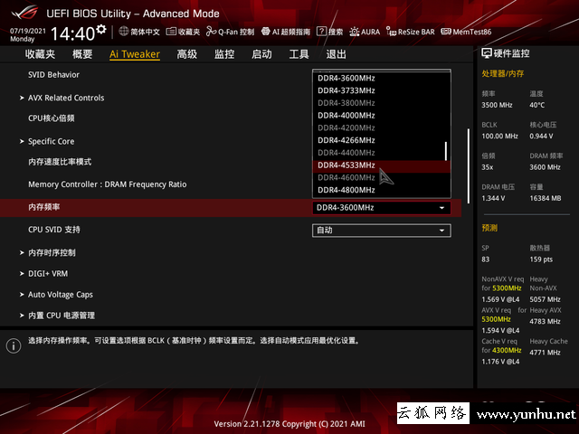This screenshot has height=434, width=579.
Task: Select DDR4-4000MHz option
Action: (x=381, y=116)
